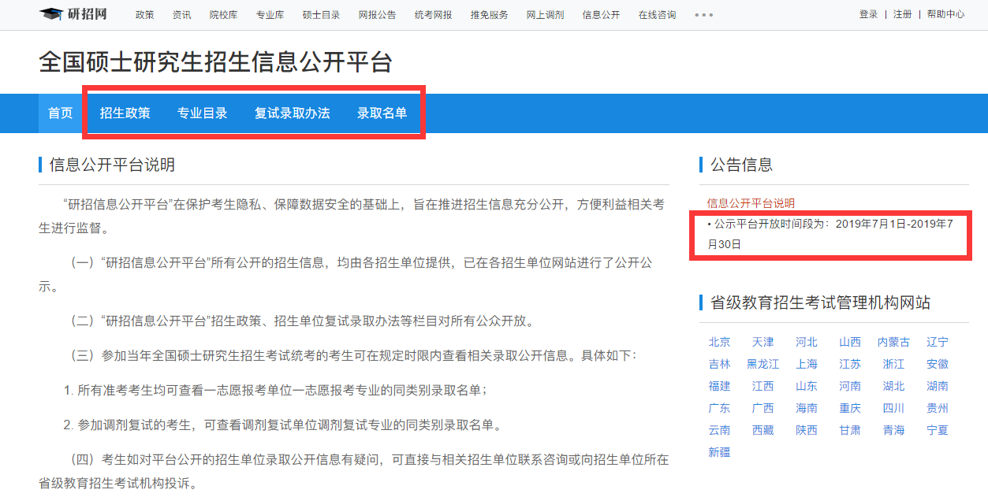The height and width of the screenshot is (497, 988).
Task: Click the 在线咨询 navigation item
Action: pyautogui.click(x=657, y=15)
